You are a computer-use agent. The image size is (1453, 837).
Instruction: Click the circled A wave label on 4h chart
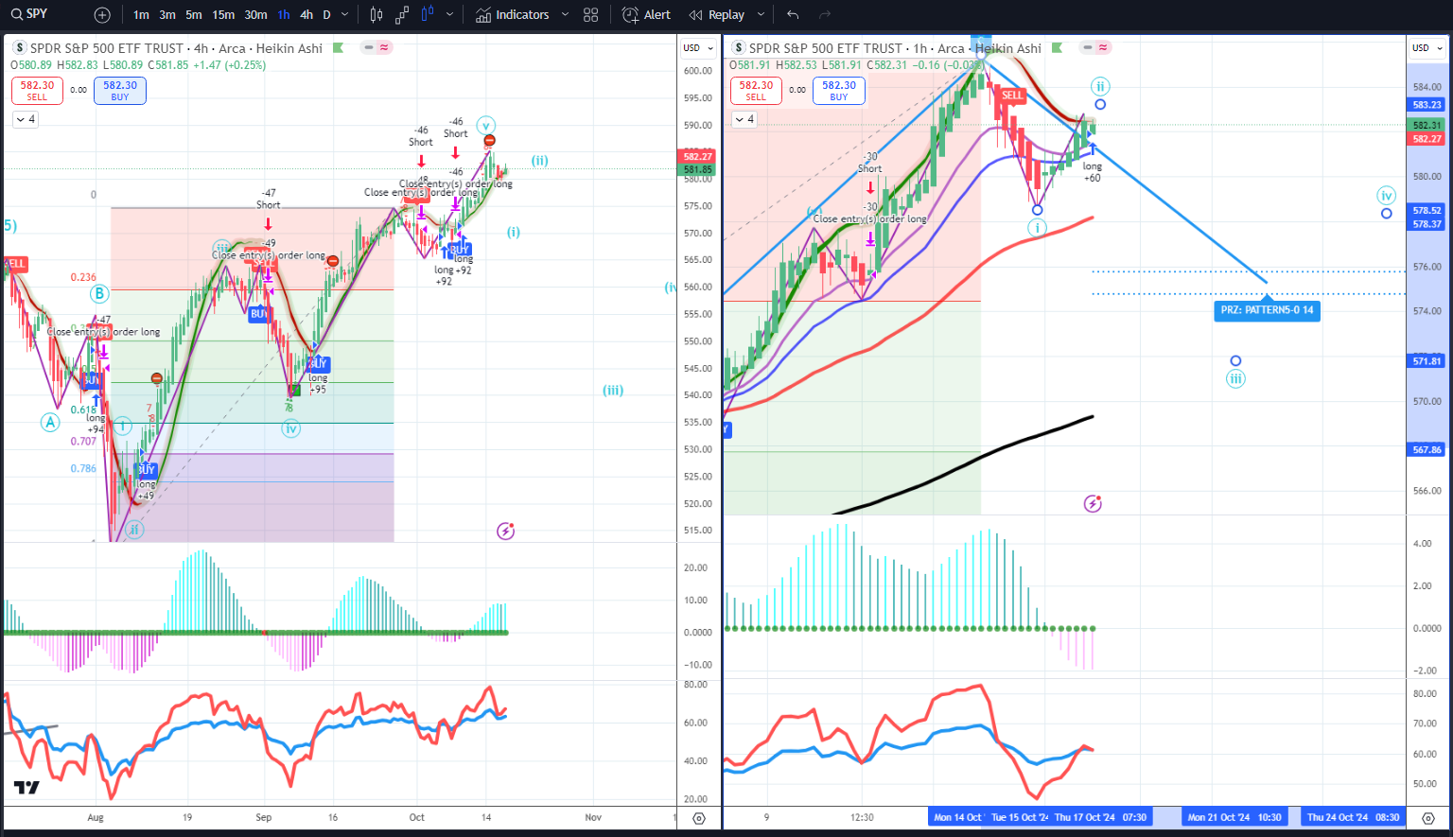coord(50,423)
